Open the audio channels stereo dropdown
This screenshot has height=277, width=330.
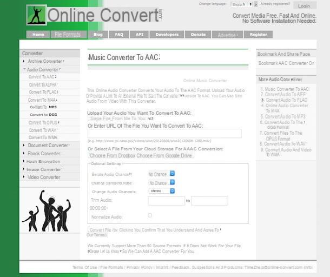pos(162,191)
